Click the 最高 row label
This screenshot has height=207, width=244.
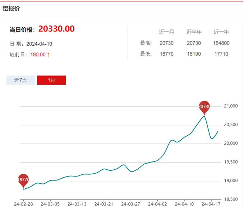click(x=146, y=43)
